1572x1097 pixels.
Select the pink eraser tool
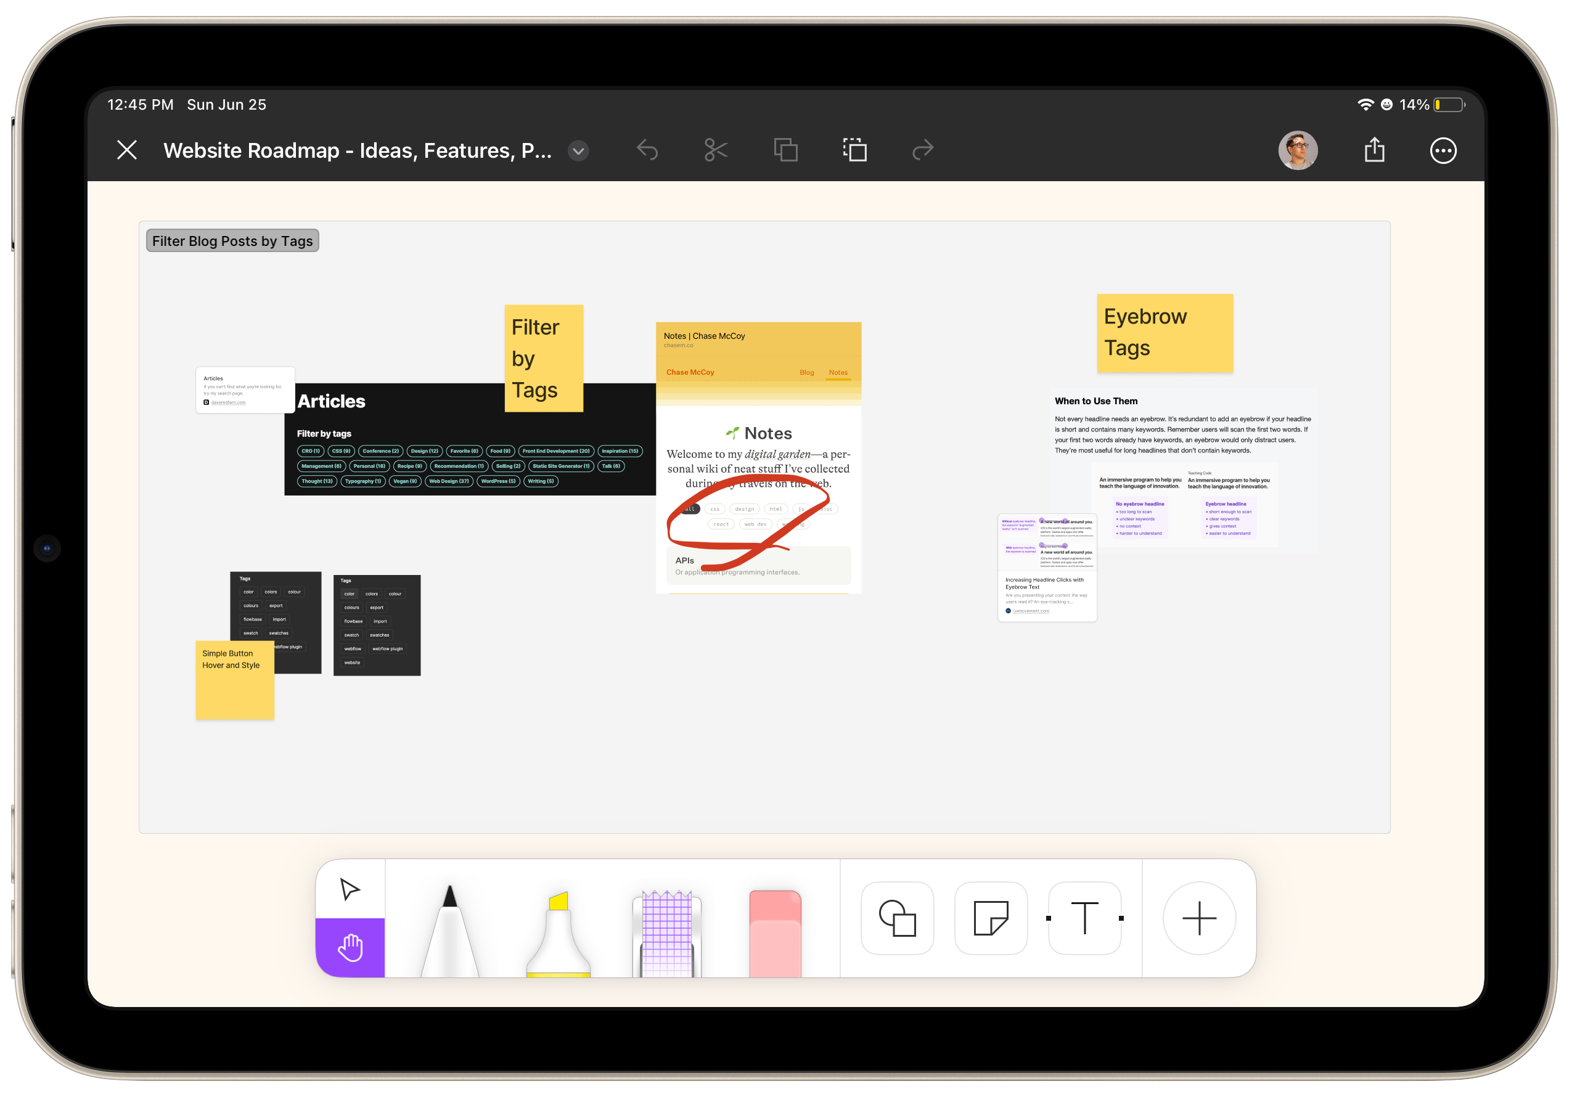[775, 932]
